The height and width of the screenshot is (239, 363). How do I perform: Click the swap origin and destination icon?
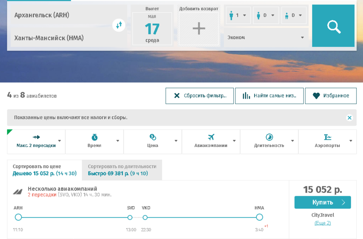(119, 25)
